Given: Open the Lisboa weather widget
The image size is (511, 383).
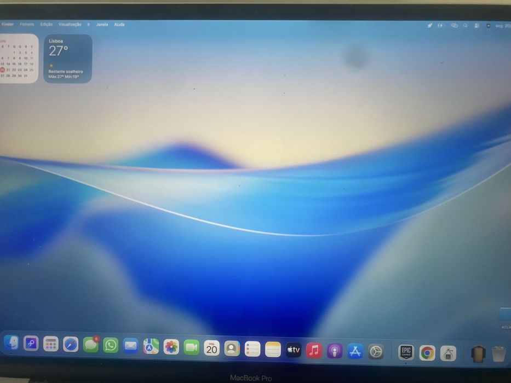Looking at the screenshot, I should (68, 59).
